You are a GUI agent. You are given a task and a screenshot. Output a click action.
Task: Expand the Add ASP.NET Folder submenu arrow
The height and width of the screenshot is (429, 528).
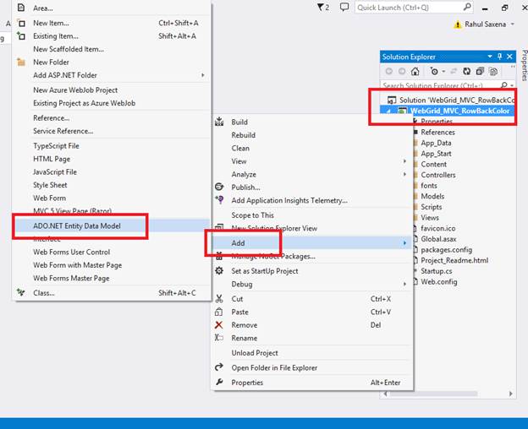point(203,75)
